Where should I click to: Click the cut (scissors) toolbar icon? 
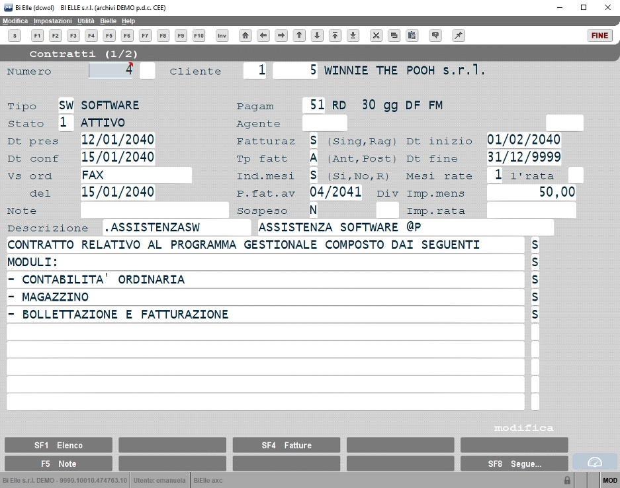[376, 36]
